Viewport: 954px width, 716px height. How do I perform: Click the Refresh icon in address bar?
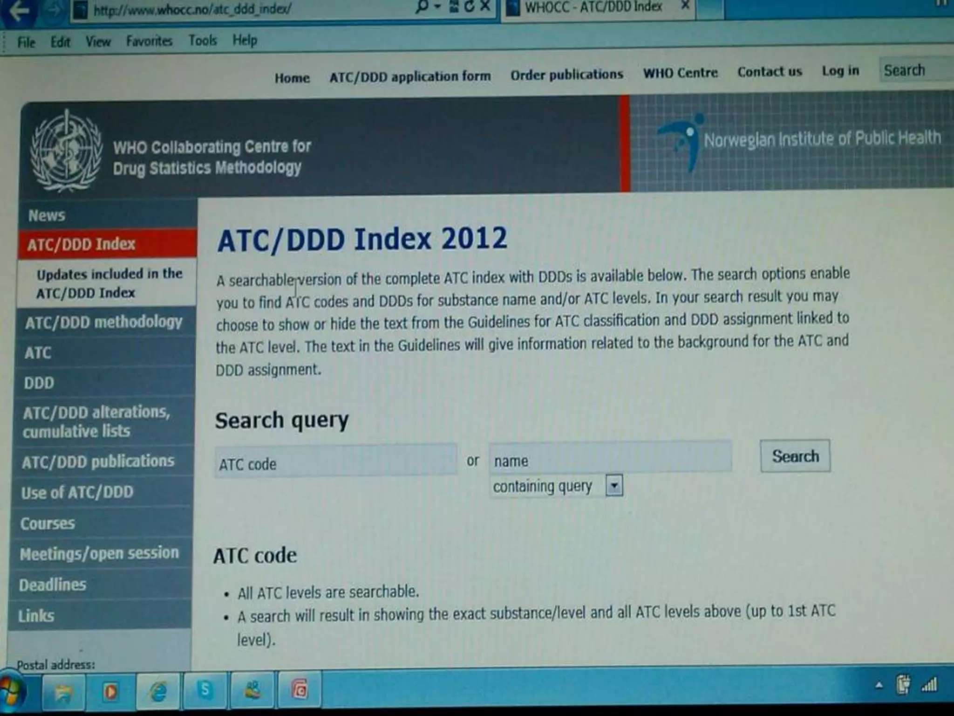pos(469,6)
